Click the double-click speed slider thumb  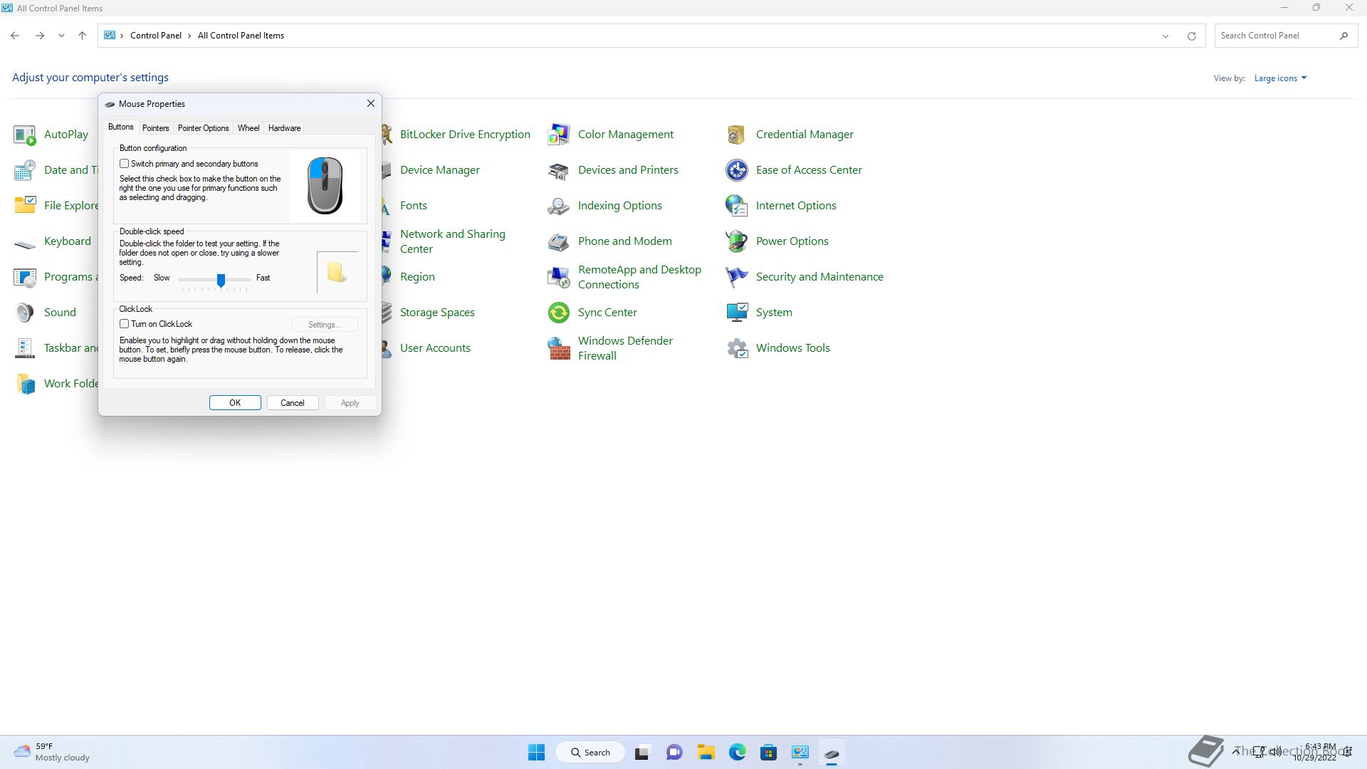[221, 280]
